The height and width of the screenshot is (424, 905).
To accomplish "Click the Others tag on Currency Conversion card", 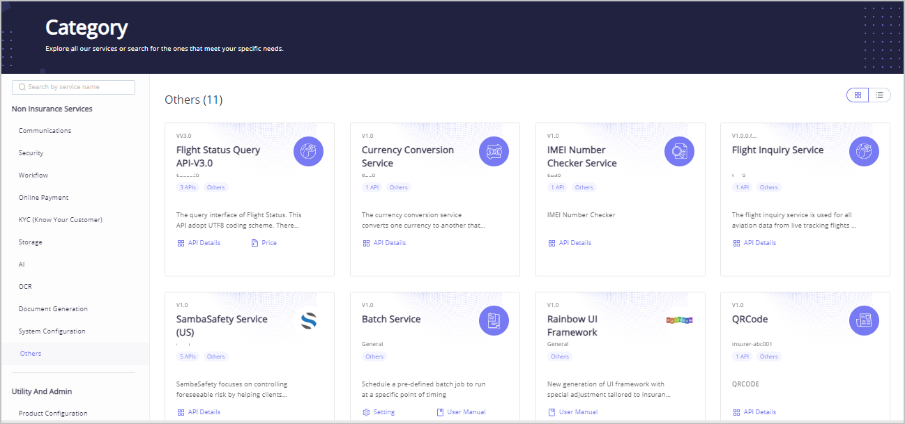I will click(399, 187).
